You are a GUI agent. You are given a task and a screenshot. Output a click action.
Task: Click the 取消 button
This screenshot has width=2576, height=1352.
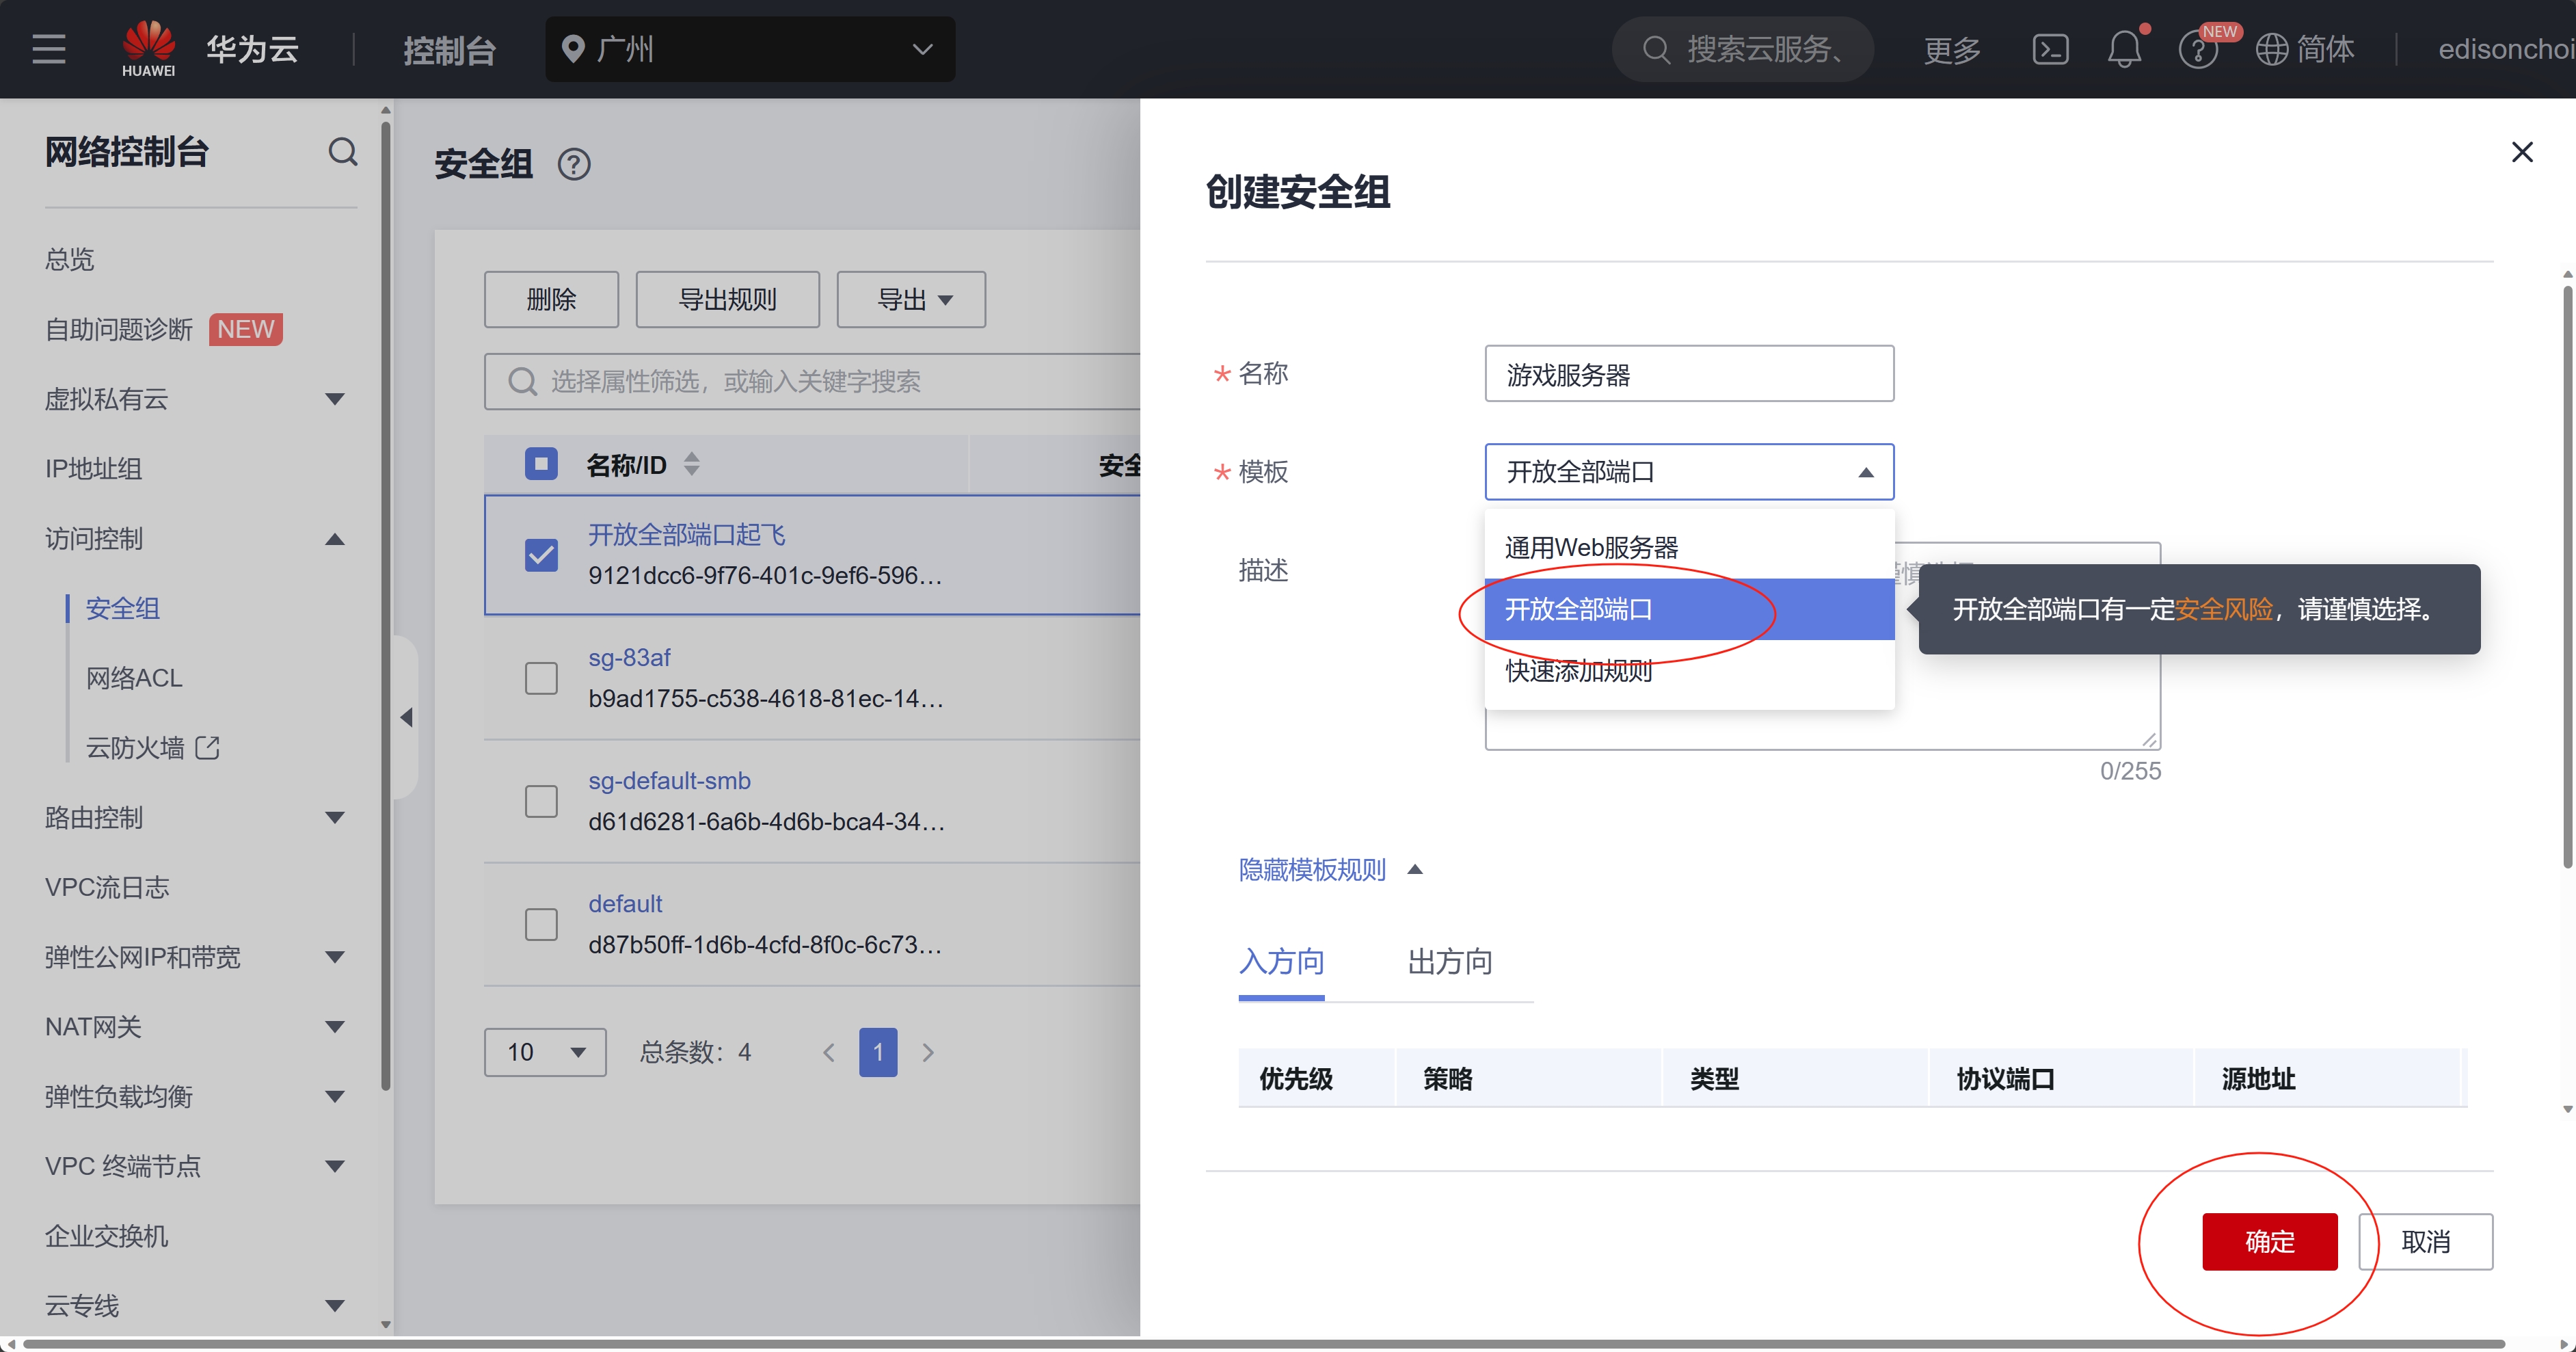[x=2425, y=1241]
